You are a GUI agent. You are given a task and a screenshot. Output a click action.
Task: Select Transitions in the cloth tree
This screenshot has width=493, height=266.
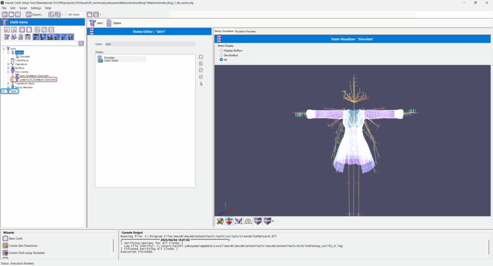22,60
